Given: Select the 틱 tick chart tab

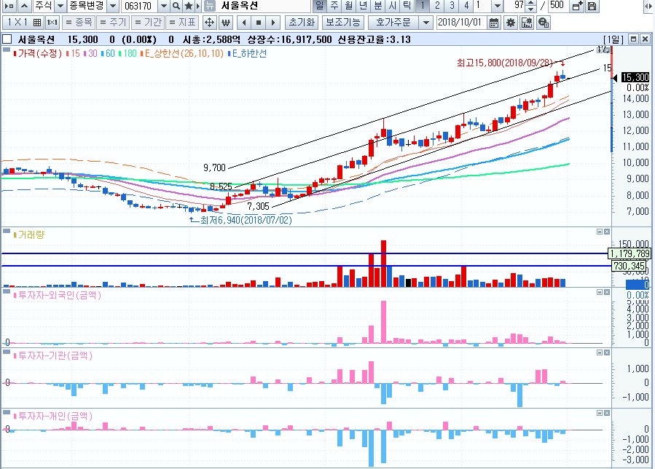Looking at the screenshot, I should [x=407, y=6].
